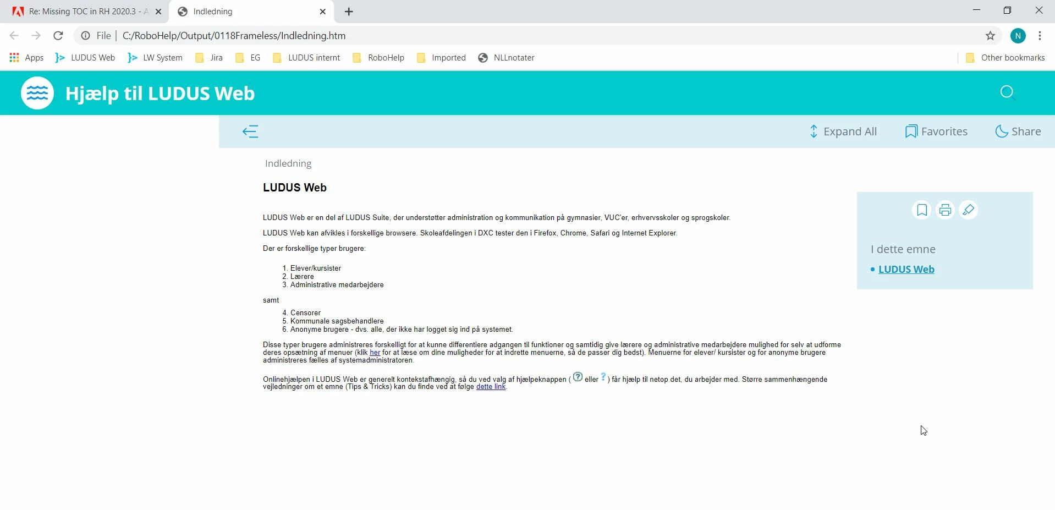Open the Imported bookmarks folder

pos(441,58)
